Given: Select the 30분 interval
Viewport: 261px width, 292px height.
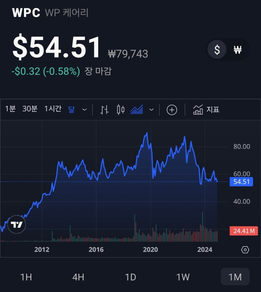Looking at the screenshot, I should coord(30,109).
